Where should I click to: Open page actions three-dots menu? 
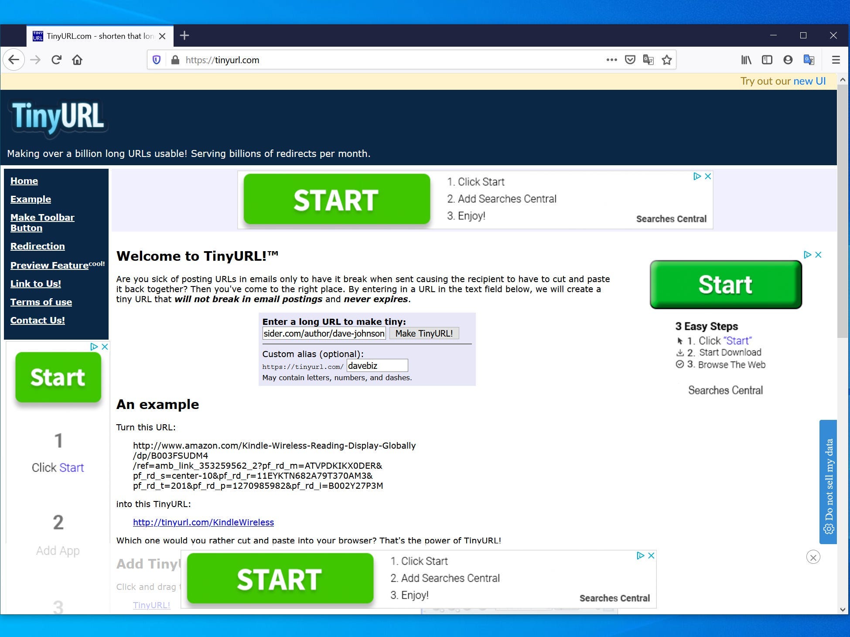611,60
